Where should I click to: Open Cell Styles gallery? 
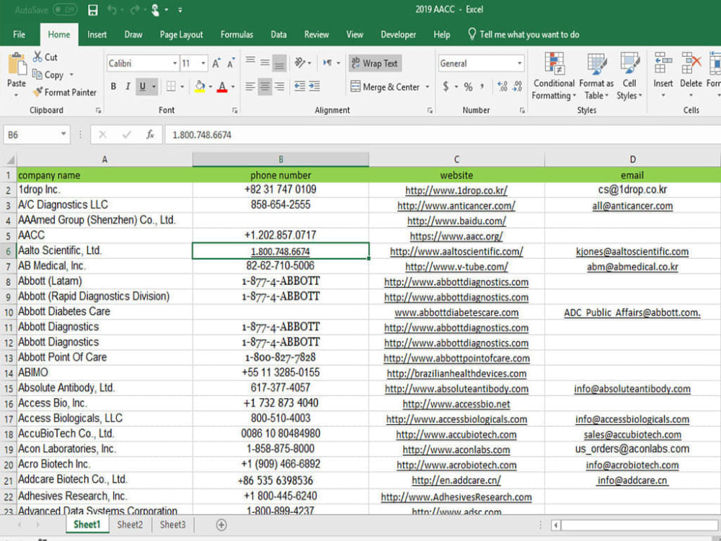pyautogui.click(x=629, y=76)
